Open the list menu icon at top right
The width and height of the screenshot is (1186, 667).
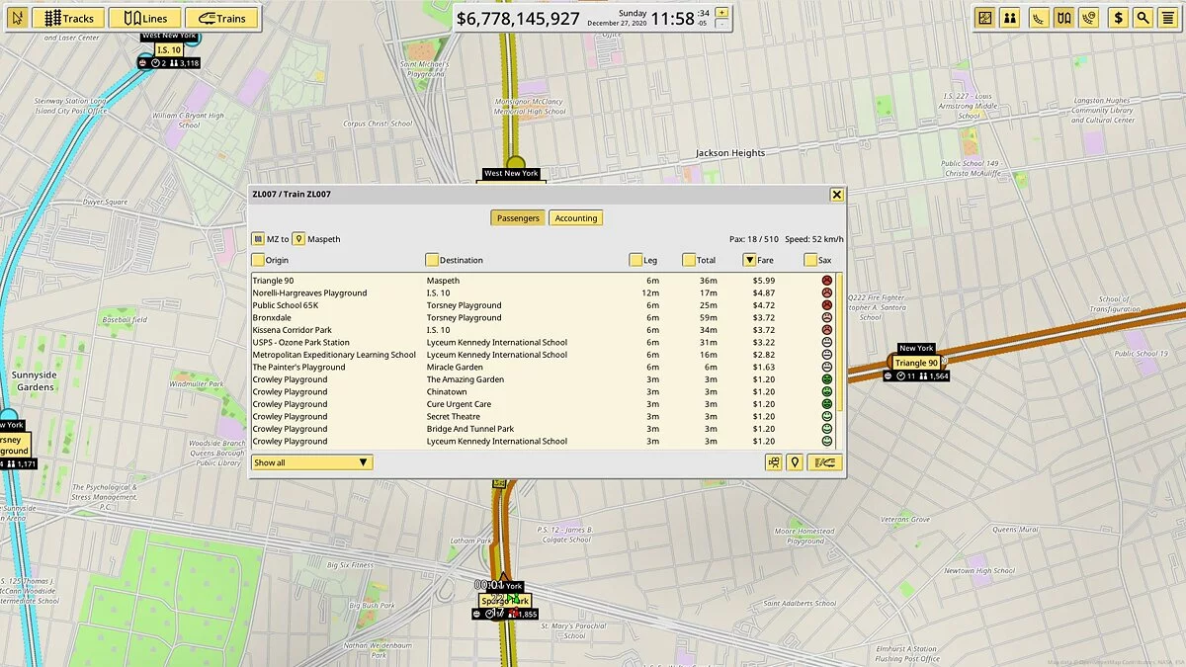coord(1166,18)
